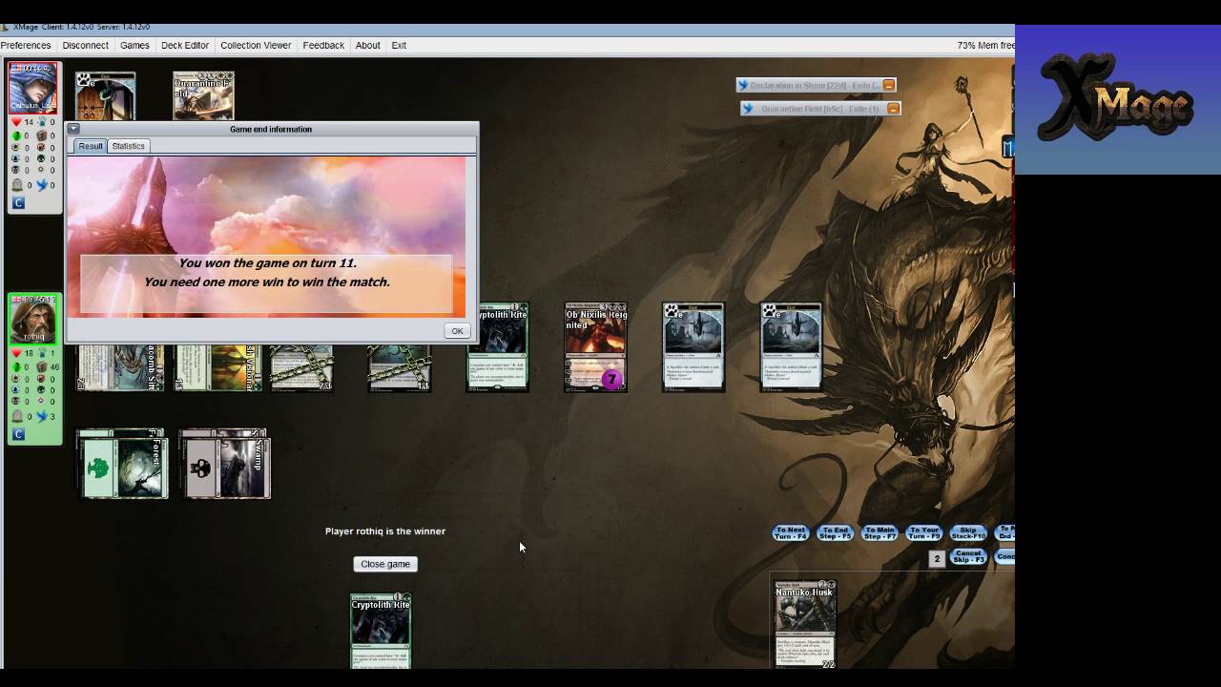Click opponent's library deck icon
The image size is (1221, 687).
(42, 135)
